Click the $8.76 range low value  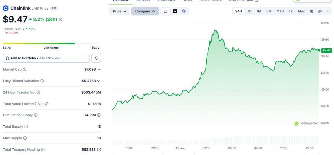point(7,48)
